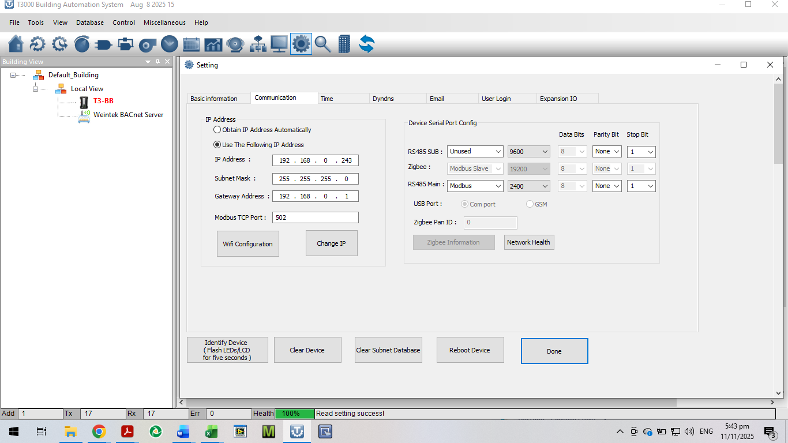This screenshot has height=443, width=788.
Task: Expand the RS485 Main baud rate dropdown
Action: pos(528,186)
